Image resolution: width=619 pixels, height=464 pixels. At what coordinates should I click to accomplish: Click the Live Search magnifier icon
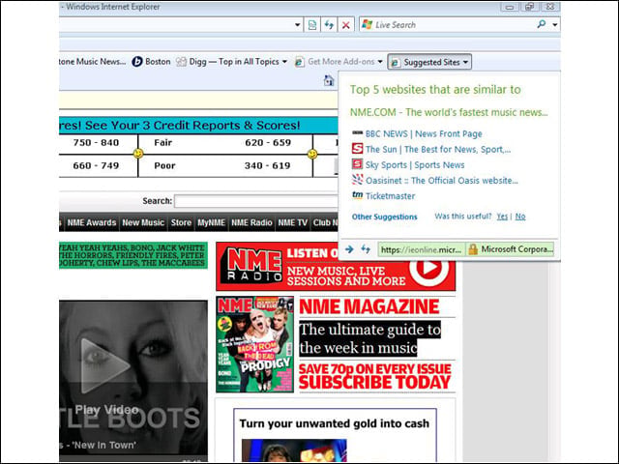[542, 24]
